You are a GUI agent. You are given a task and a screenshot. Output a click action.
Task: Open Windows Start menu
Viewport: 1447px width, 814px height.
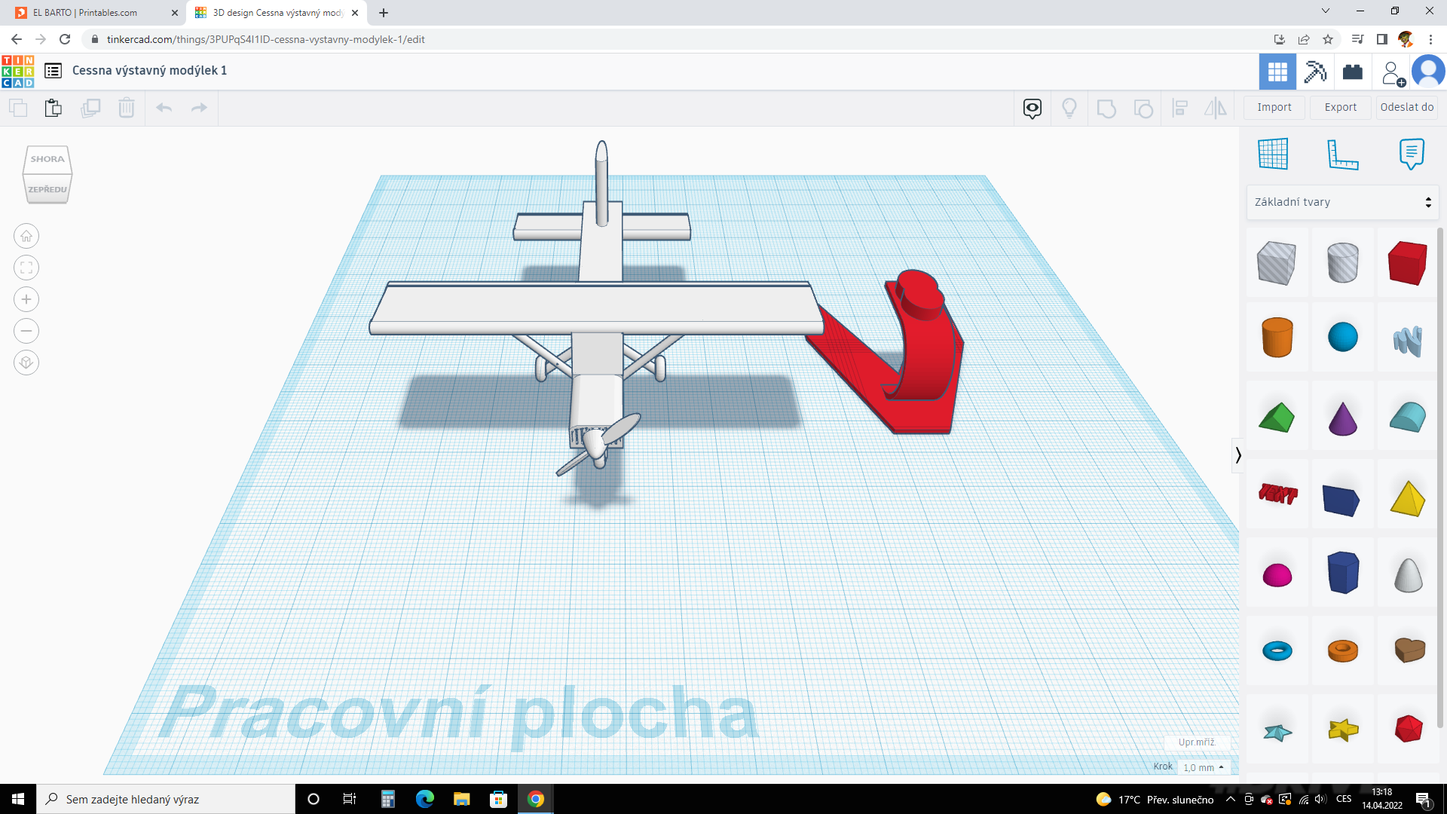click(x=18, y=799)
